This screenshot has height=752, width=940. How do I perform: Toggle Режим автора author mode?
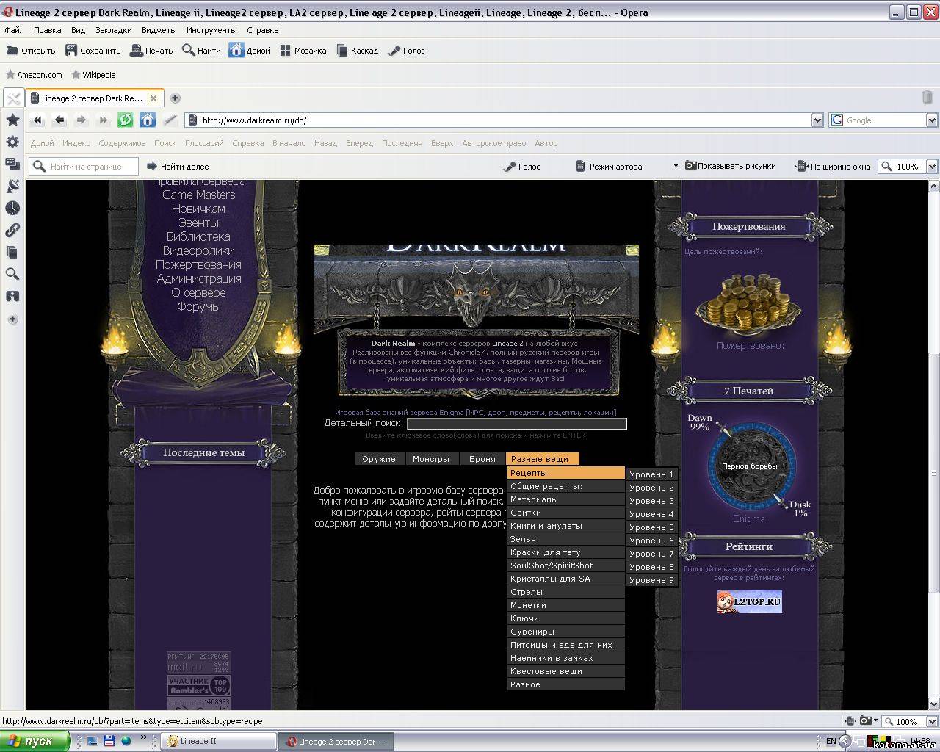click(609, 167)
